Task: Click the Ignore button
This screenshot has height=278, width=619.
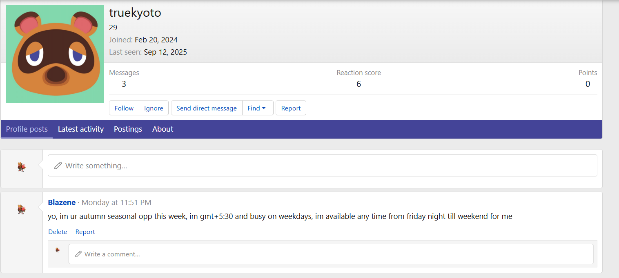Action: pyautogui.click(x=154, y=108)
